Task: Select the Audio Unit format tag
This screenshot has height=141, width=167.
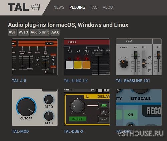Action: (40, 32)
